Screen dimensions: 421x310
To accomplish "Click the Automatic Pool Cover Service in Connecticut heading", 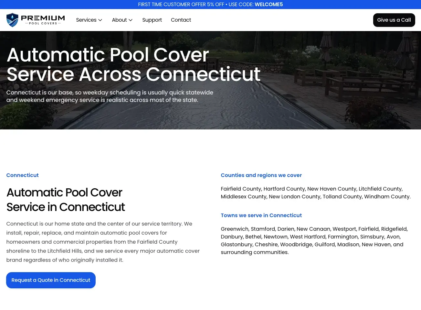I will pos(66,200).
